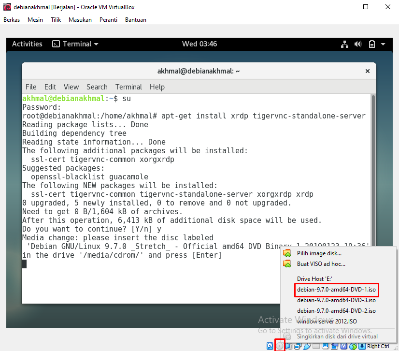This screenshot has height=351, width=399.
Task: Choose Buat VISO ad hoc... entry
Action: tap(338, 264)
